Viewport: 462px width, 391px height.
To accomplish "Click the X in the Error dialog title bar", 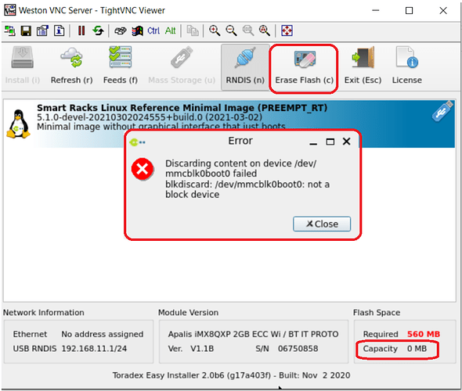I will [x=346, y=142].
